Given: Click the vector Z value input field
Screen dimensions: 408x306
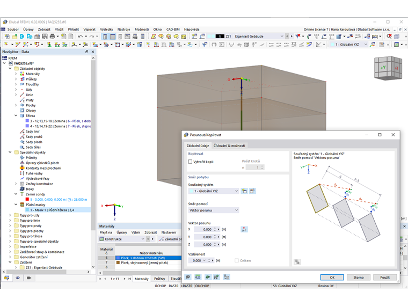Looking at the screenshot, I should pyautogui.click(x=203, y=245).
